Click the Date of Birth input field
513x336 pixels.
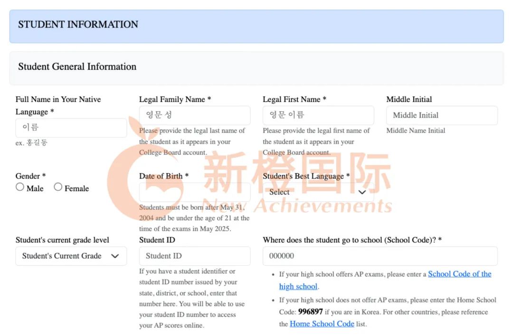(195, 192)
